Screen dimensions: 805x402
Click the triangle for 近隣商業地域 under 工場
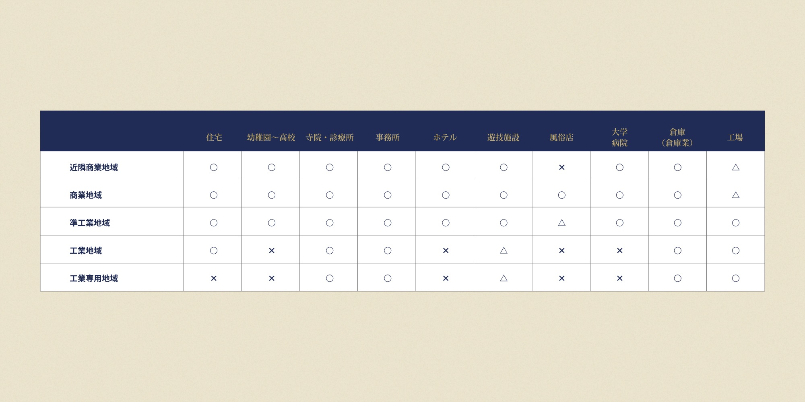coord(735,167)
